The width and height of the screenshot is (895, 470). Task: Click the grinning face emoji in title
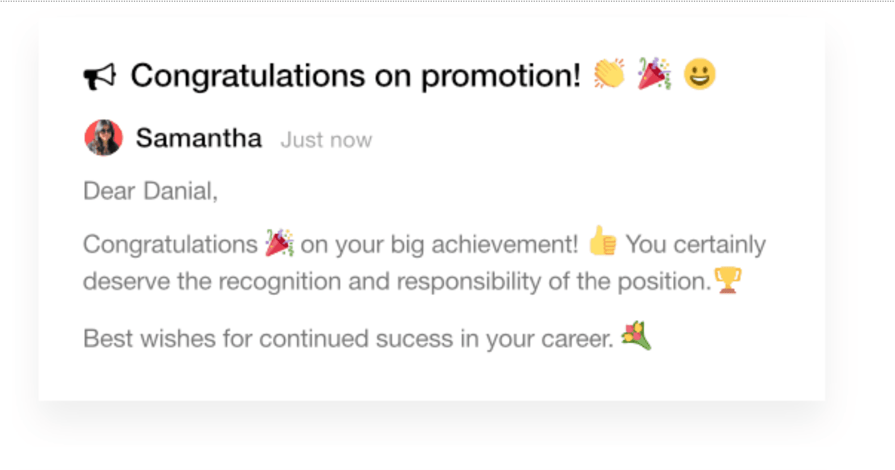tap(700, 74)
